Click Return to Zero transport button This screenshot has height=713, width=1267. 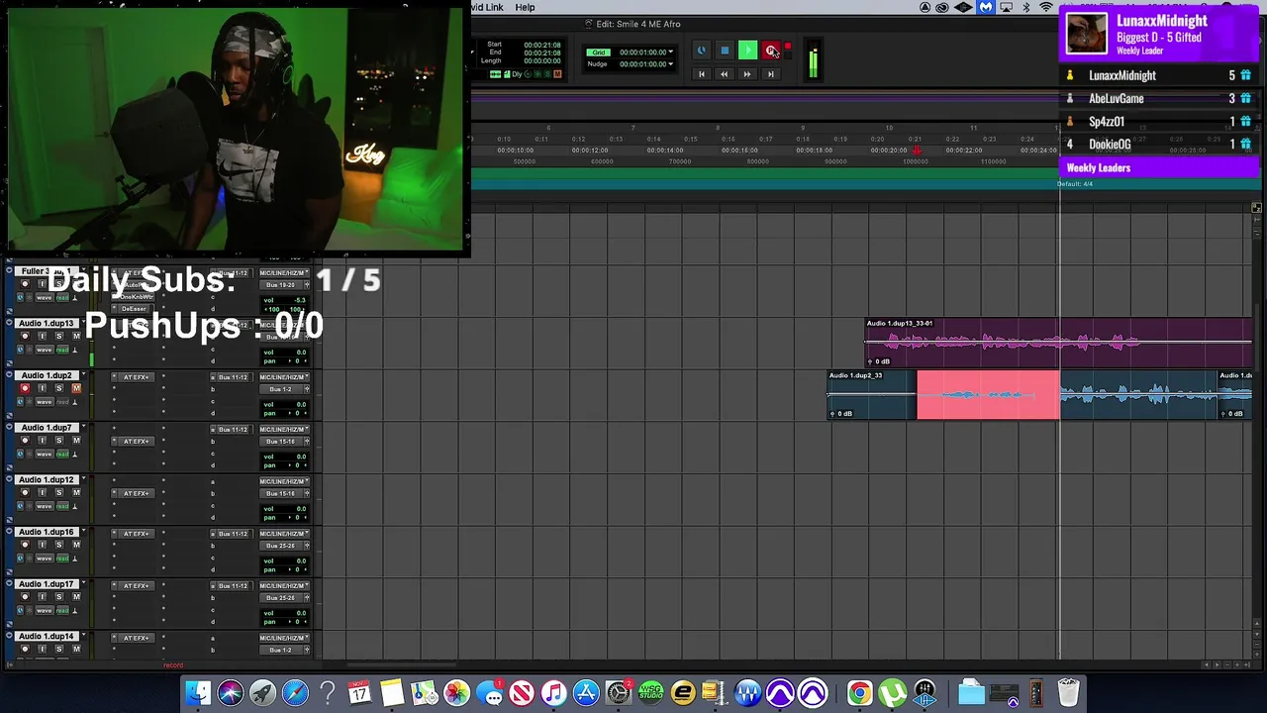(x=701, y=74)
